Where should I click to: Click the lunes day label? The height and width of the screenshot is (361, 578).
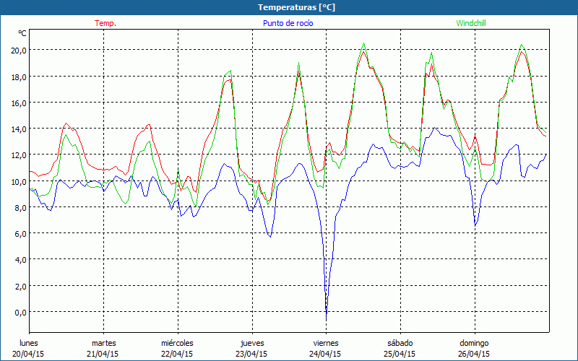coord(29,343)
